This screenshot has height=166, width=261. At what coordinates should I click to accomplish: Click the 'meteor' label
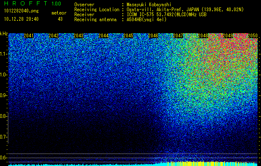(x=59, y=13)
